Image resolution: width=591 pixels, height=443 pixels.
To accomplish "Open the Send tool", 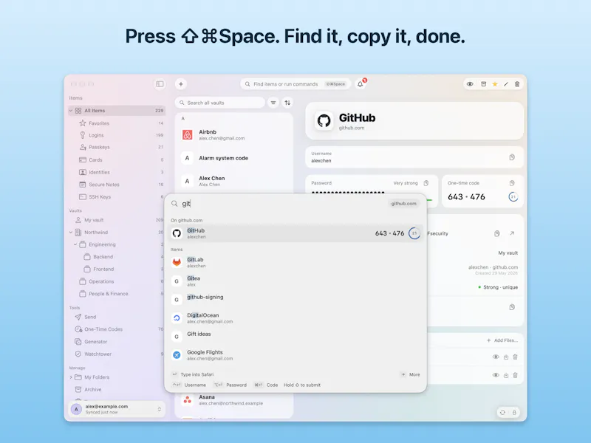I will point(117,317).
